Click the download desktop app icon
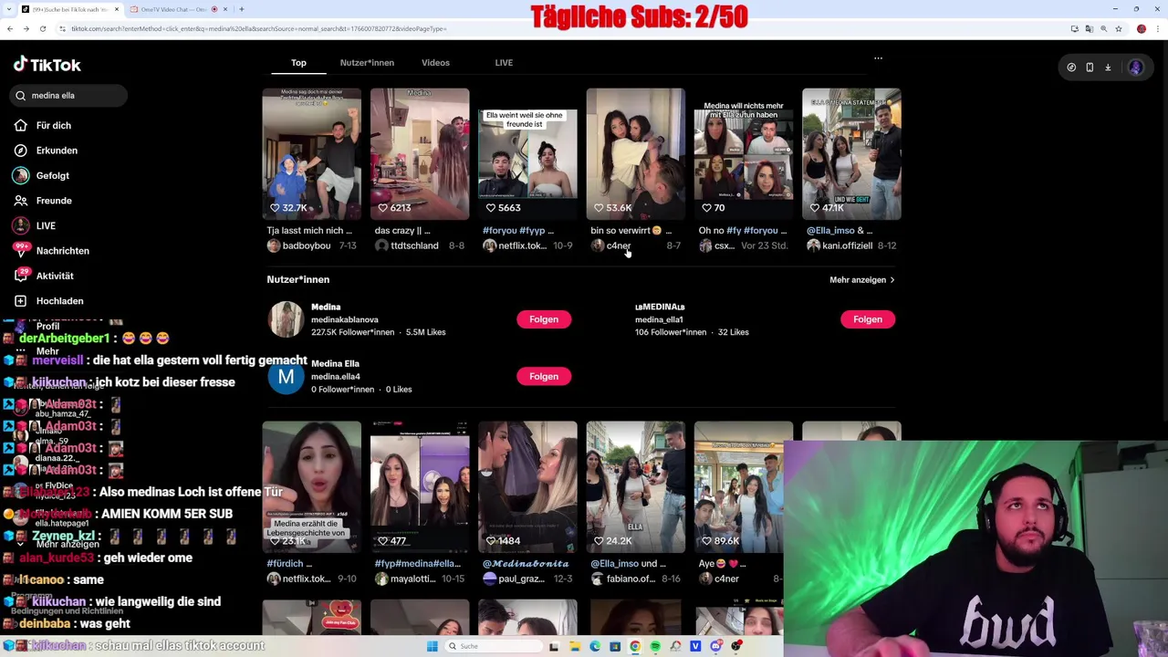Screen dimensions: 1168x657 (1108, 67)
